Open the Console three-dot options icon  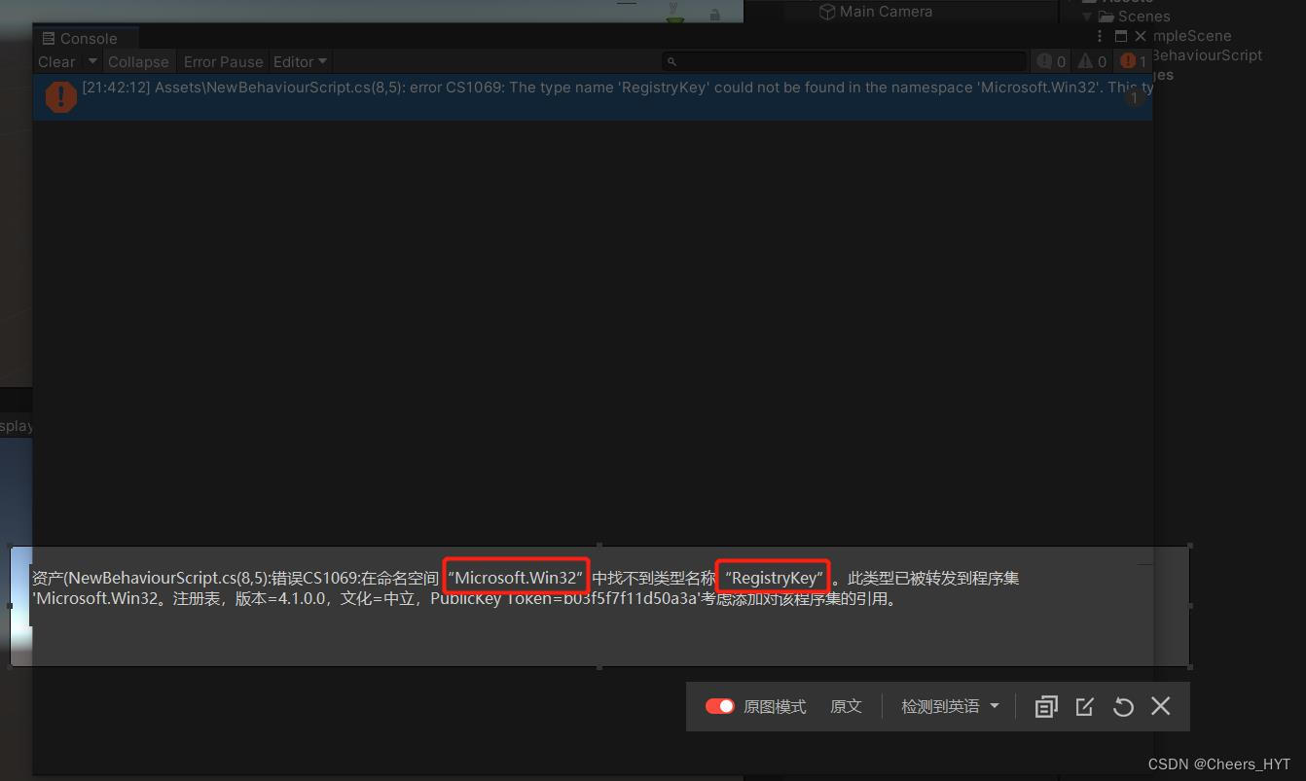1099,35
